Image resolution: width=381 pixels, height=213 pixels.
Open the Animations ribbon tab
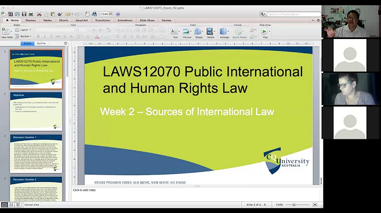tap(125, 21)
